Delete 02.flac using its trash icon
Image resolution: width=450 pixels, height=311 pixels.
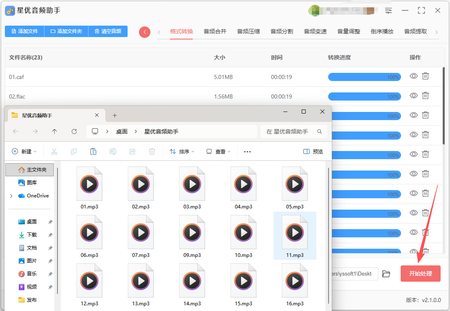pyautogui.click(x=425, y=95)
